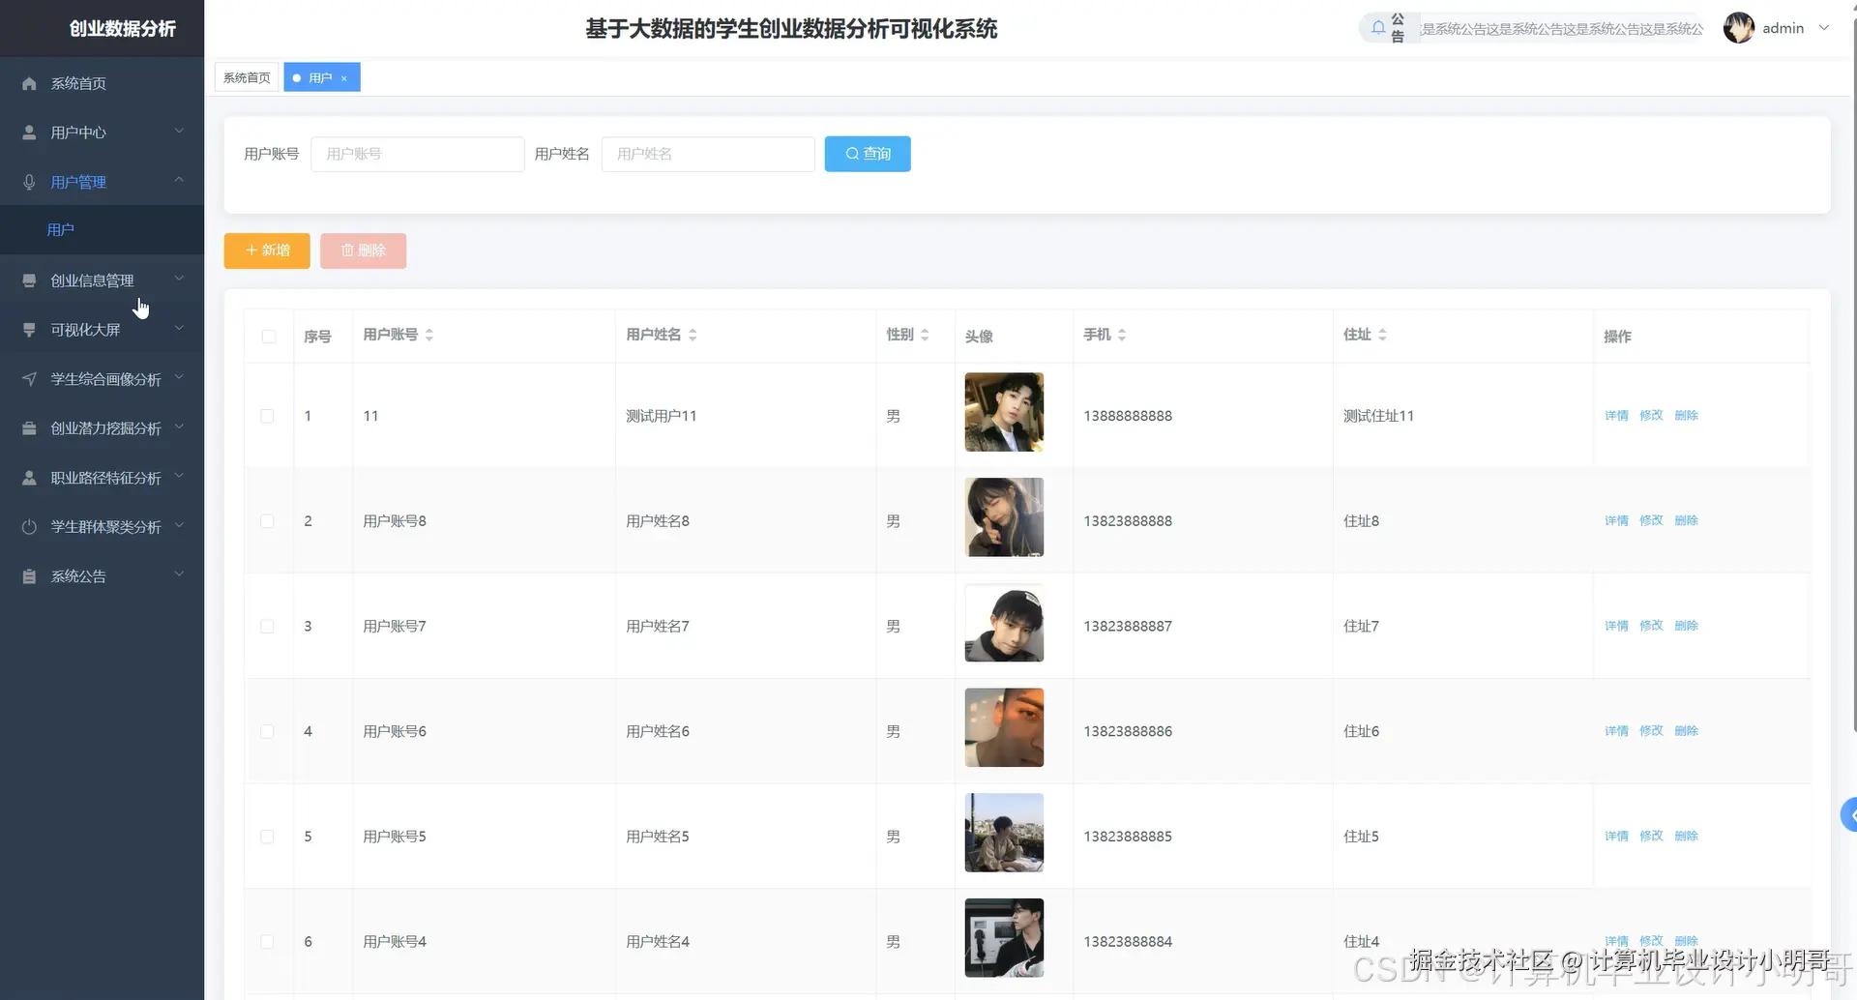This screenshot has height=1000, width=1857.
Task: Expand the 系统公告 menu chevron
Action: point(179,574)
